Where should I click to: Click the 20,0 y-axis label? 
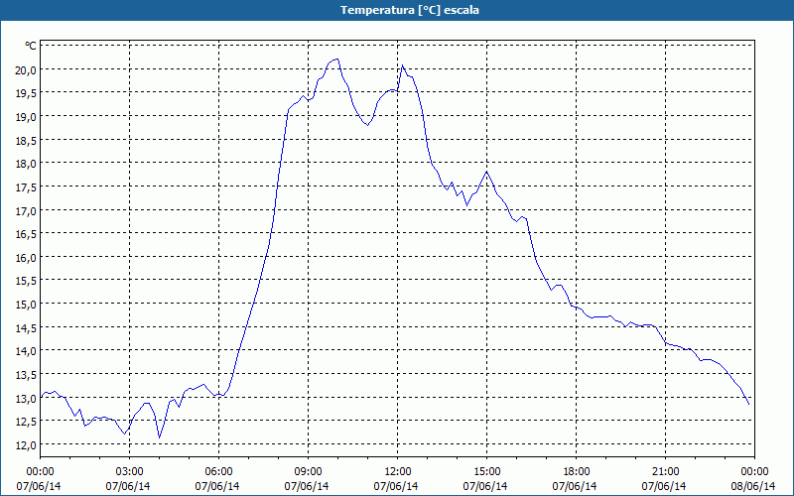[26, 70]
